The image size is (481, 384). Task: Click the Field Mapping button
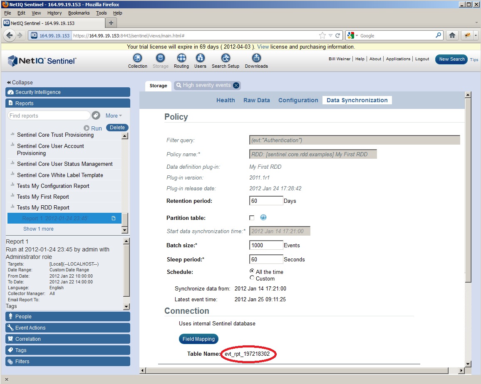point(198,339)
